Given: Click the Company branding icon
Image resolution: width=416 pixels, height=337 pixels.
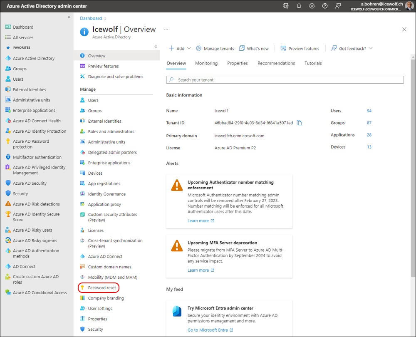Looking at the screenshot, I should pyautogui.click(x=82, y=298).
